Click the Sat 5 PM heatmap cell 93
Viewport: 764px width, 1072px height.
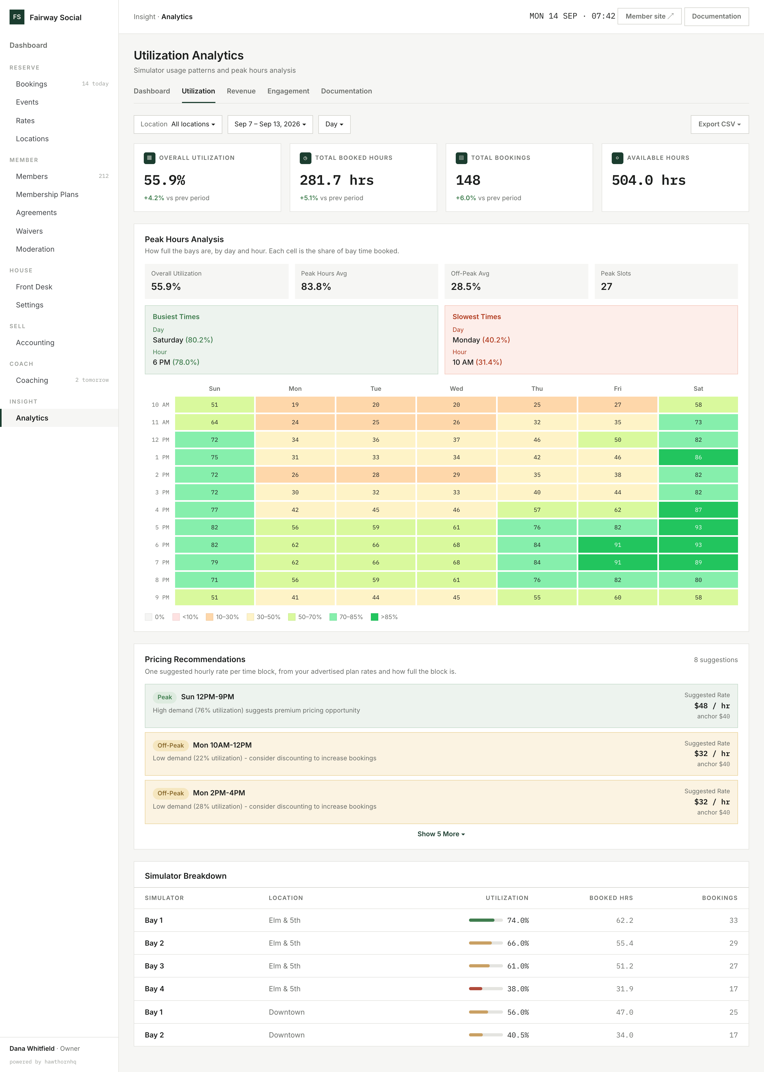698,527
